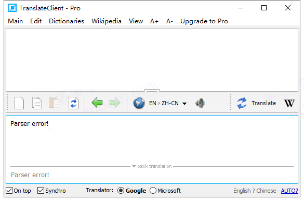Open the EN > ZH-CN language dropdown arrow
This screenshot has height=201, width=304.
point(184,104)
